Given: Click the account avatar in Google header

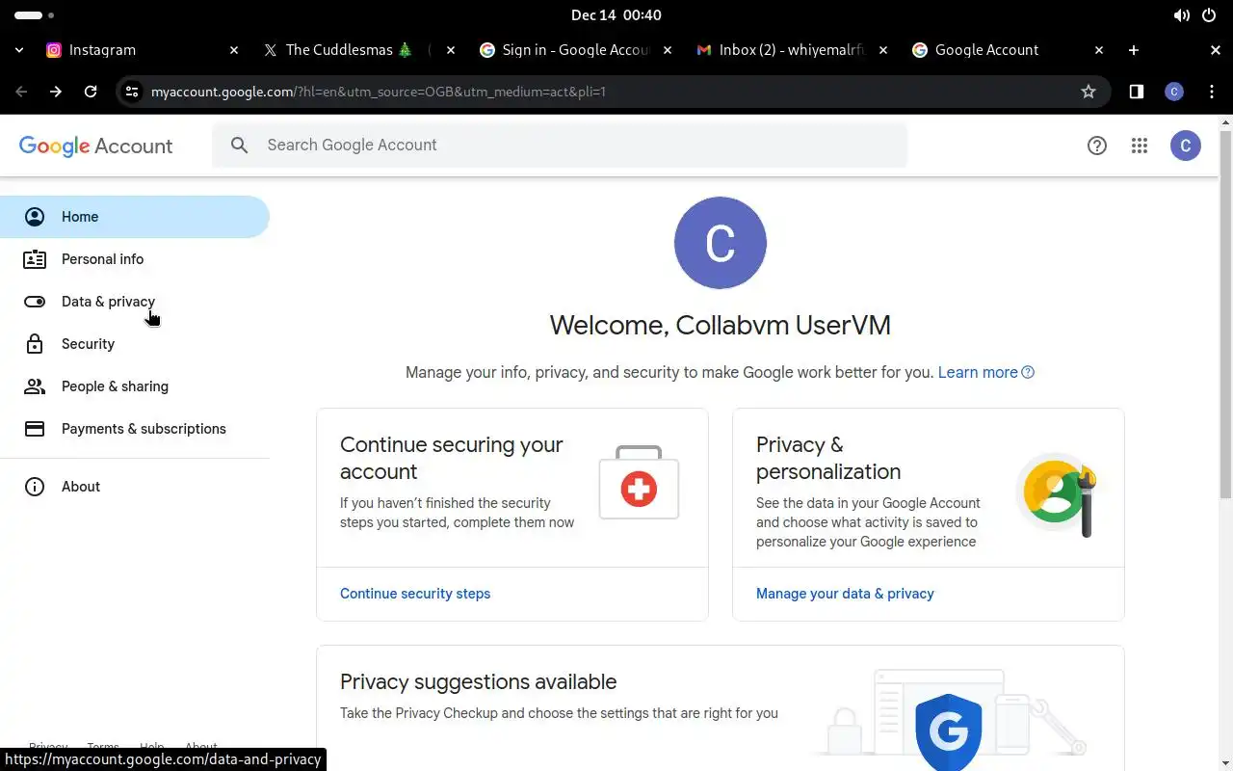Looking at the screenshot, I should pyautogui.click(x=1186, y=146).
